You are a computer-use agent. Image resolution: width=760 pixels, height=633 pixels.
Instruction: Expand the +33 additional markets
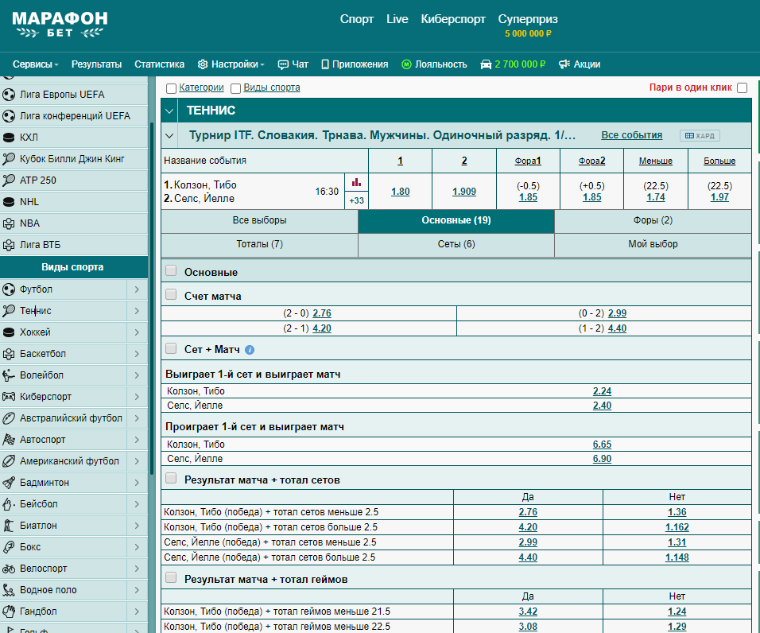coord(357,200)
